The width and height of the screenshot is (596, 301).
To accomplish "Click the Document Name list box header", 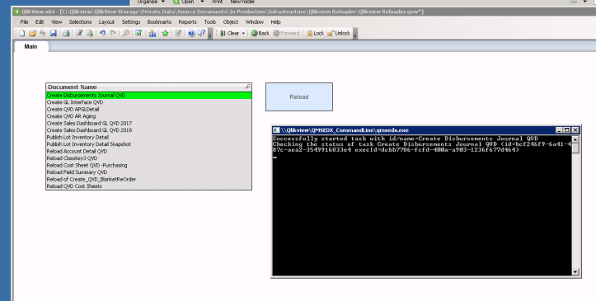I will (148, 87).
